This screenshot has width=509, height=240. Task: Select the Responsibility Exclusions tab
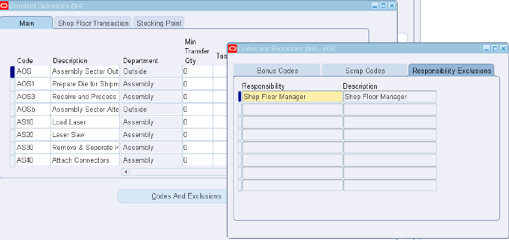tap(452, 70)
